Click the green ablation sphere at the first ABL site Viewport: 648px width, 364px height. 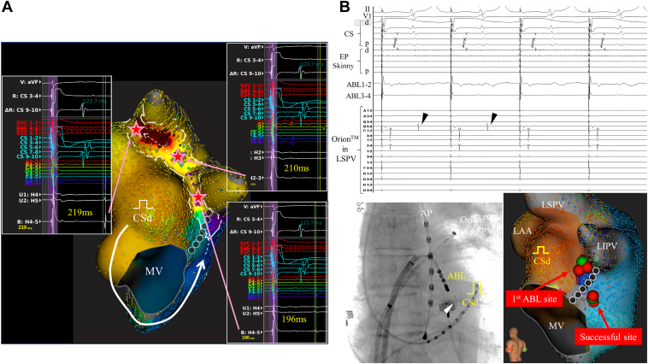coord(582,261)
